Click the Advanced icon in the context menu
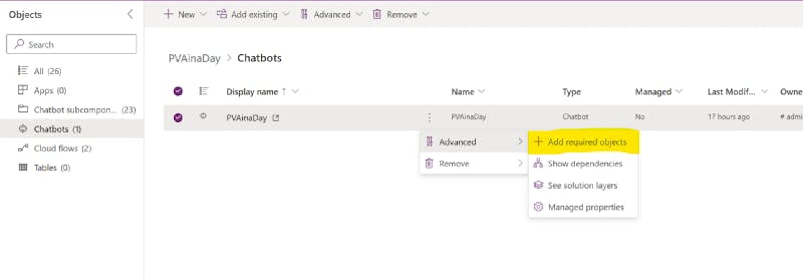The width and height of the screenshot is (803, 279). (430, 142)
